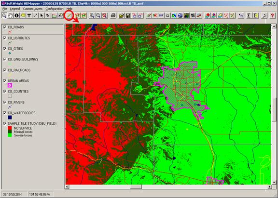Open the File menu
The height and width of the screenshot is (198, 278).
pos(5,9)
